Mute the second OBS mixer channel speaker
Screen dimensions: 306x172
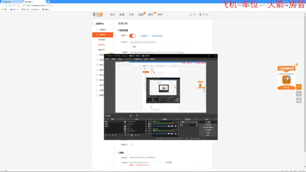172,133
